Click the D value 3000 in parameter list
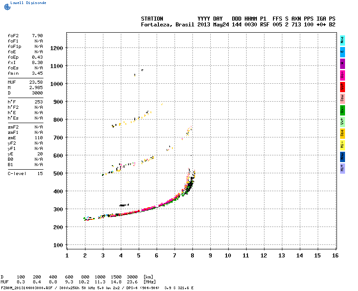This screenshot has height=291, width=358. click(x=37, y=93)
